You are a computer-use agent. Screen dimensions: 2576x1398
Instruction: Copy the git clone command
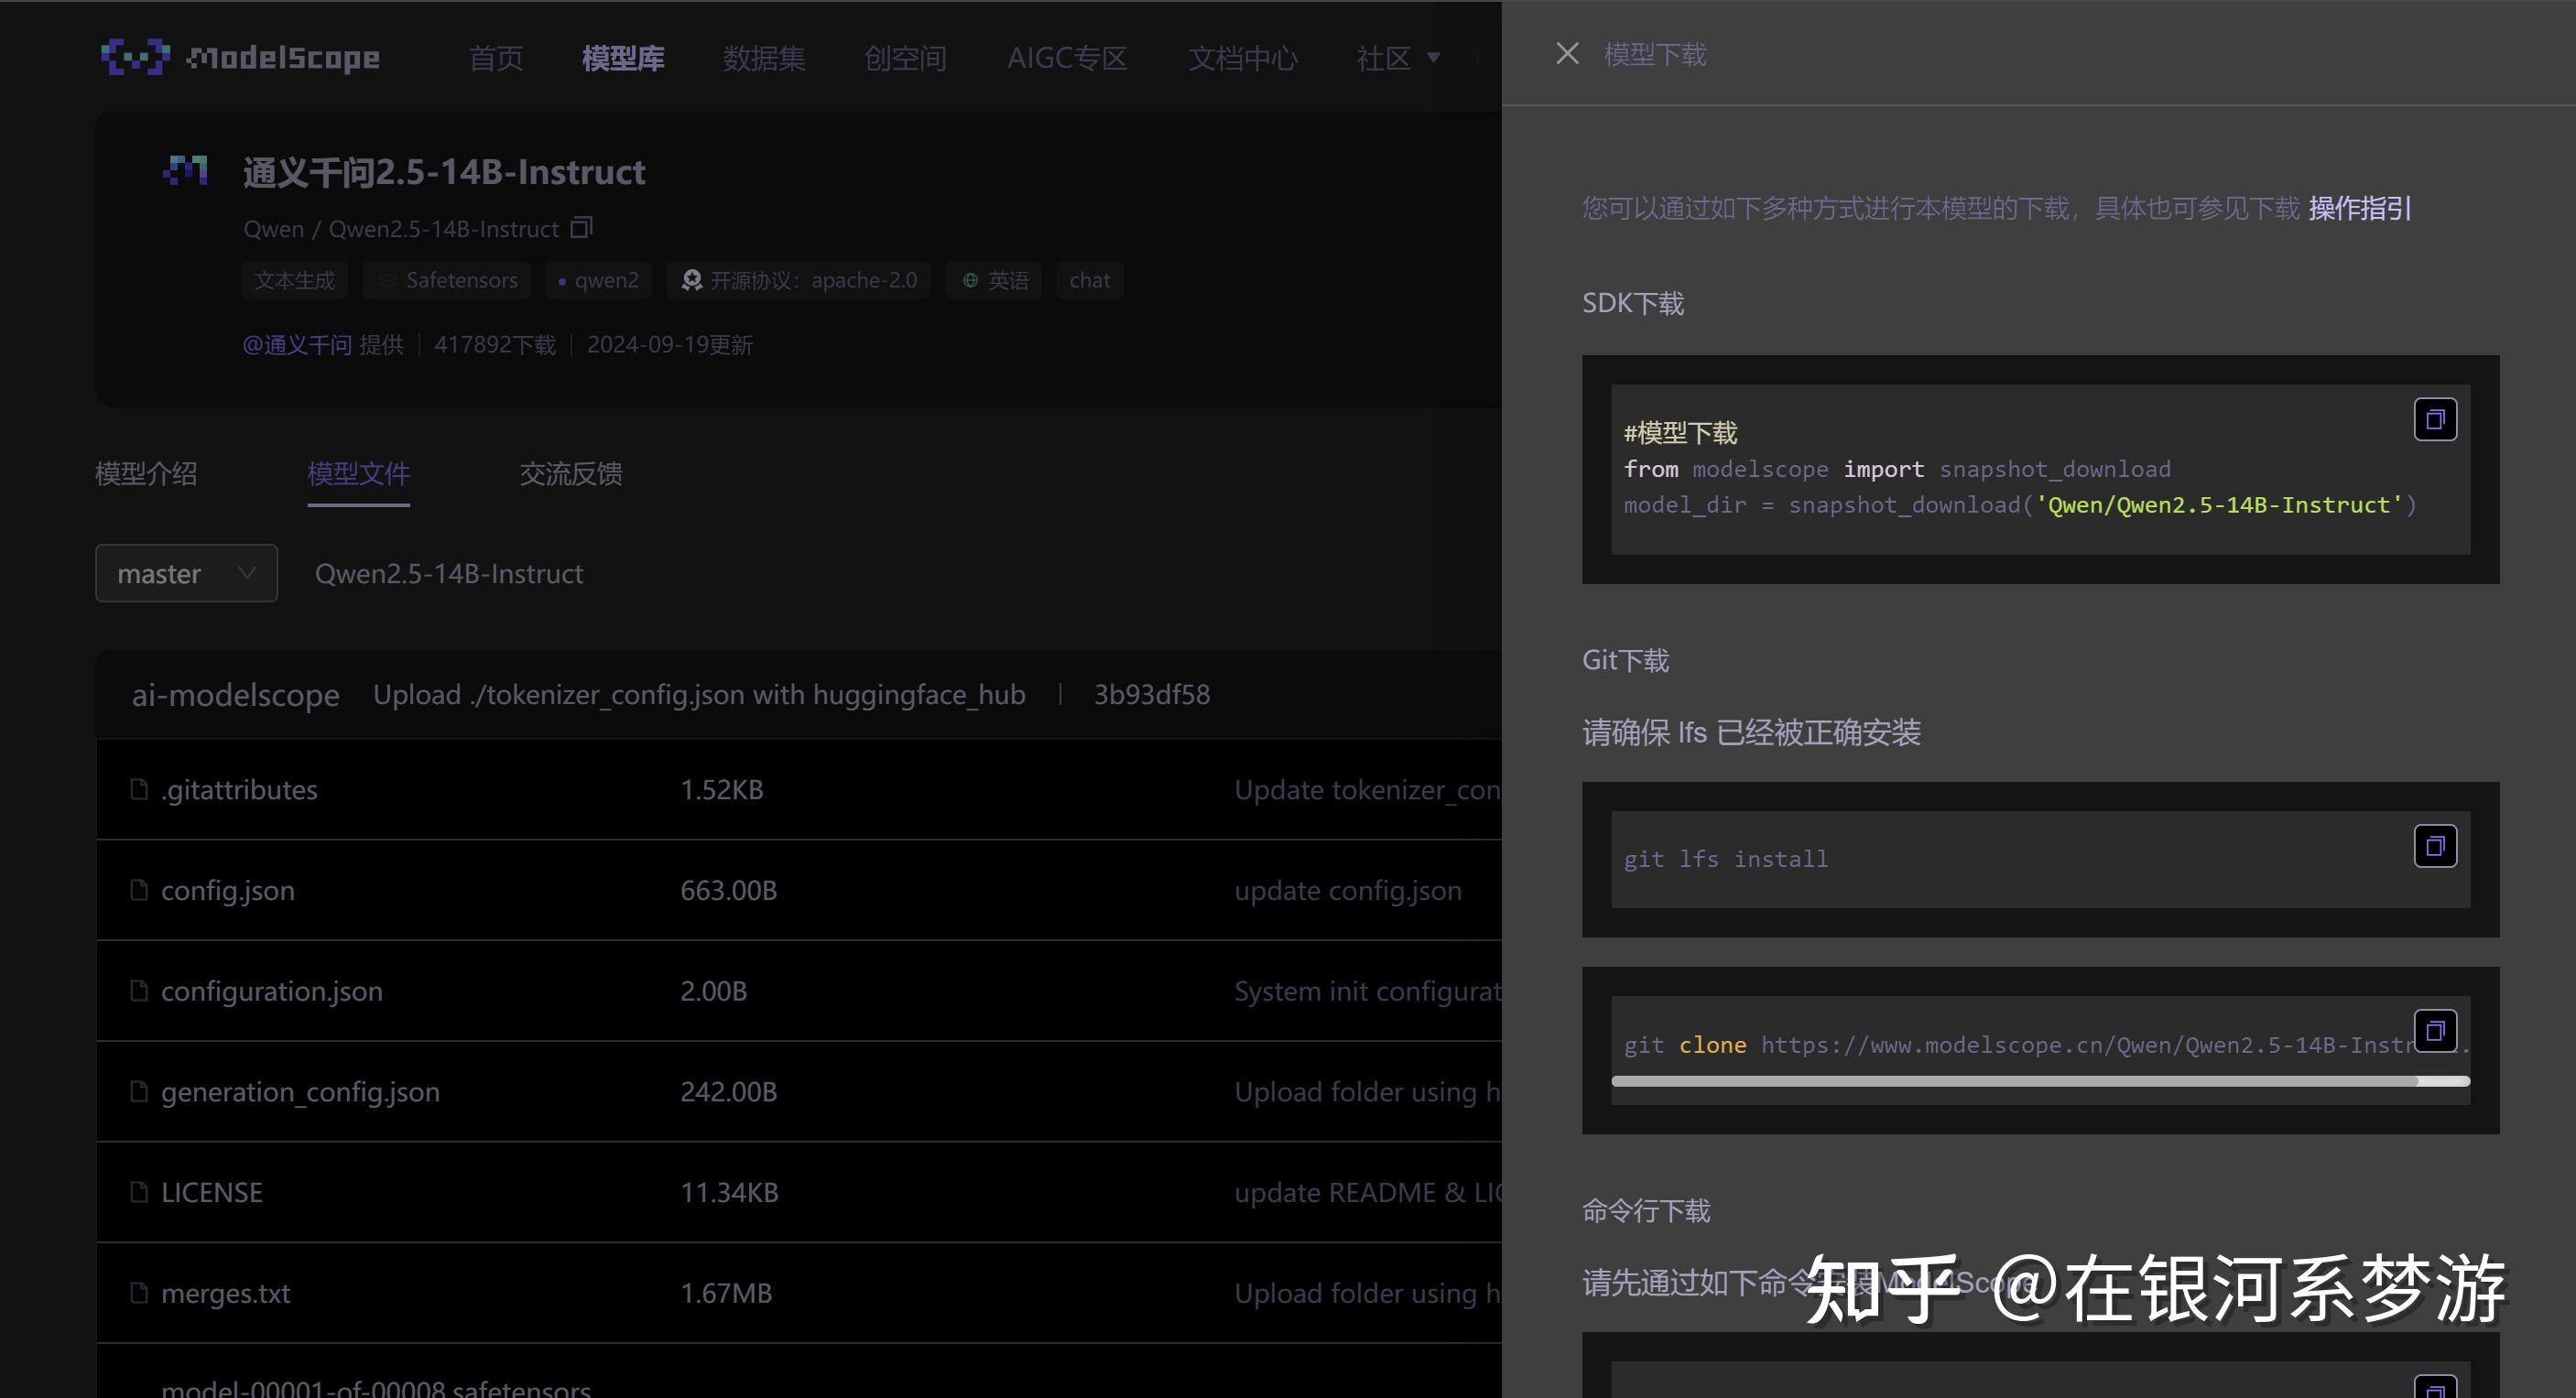pyautogui.click(x=2437, y=1030)
